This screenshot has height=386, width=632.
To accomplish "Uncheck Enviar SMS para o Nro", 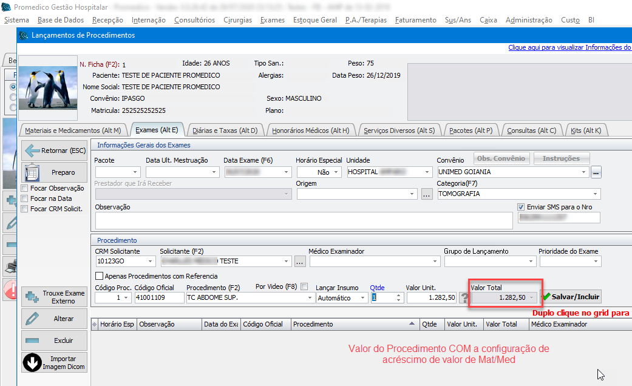I will click(521, 207).
